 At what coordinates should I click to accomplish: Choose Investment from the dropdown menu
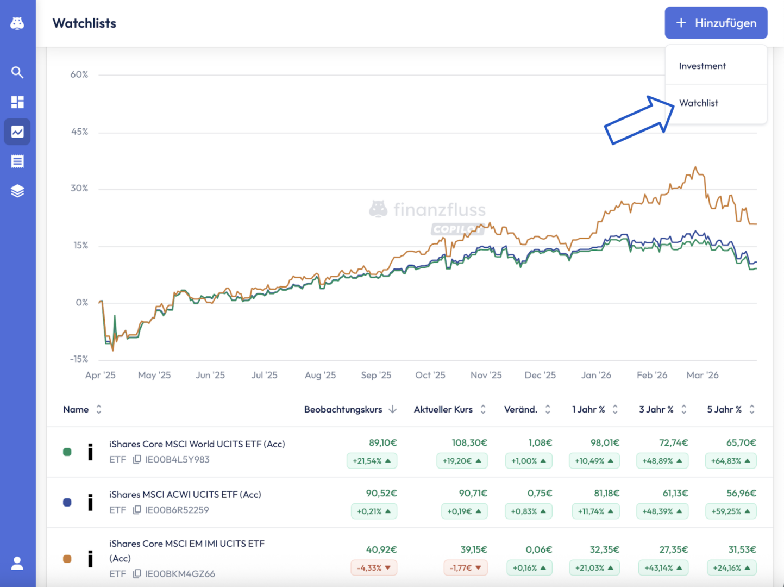click(702, 66)
